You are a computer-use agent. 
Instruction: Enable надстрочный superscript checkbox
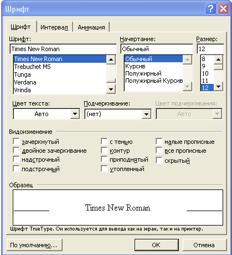[x=16, y=159]
